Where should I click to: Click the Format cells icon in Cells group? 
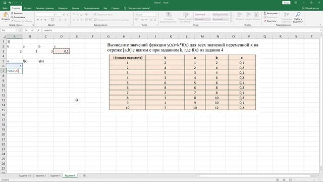256,15
